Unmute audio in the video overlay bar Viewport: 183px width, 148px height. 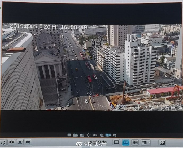coord(95,135)
